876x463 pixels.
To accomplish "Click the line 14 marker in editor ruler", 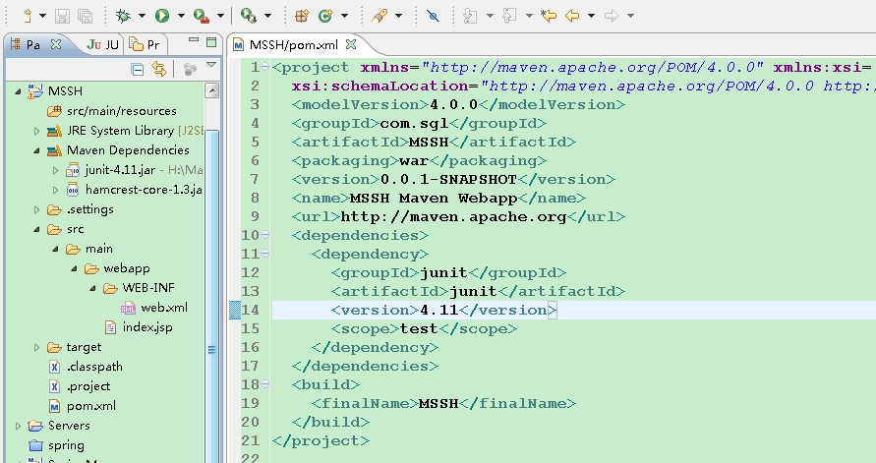I will click(235, 310).
